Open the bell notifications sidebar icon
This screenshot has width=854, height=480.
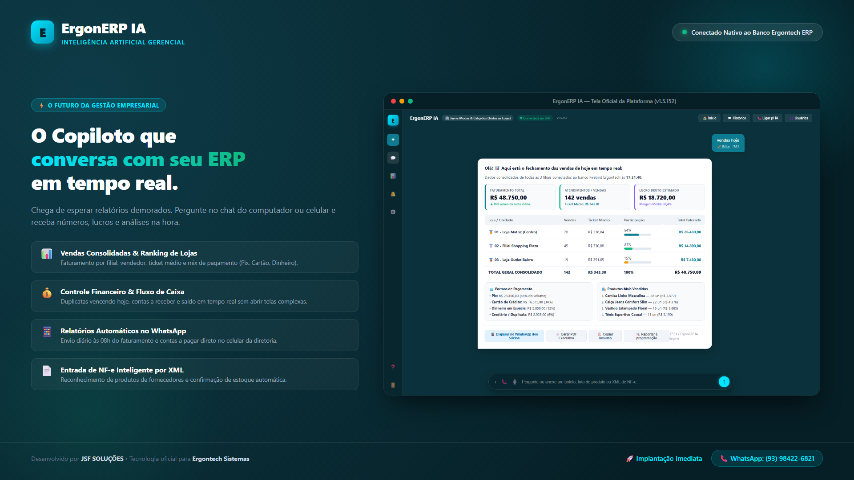[393, 194]
